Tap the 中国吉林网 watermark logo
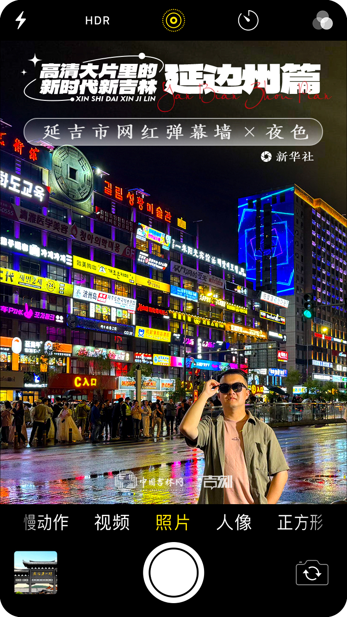Screen dimensions: 347x617 tap(149, 482)
